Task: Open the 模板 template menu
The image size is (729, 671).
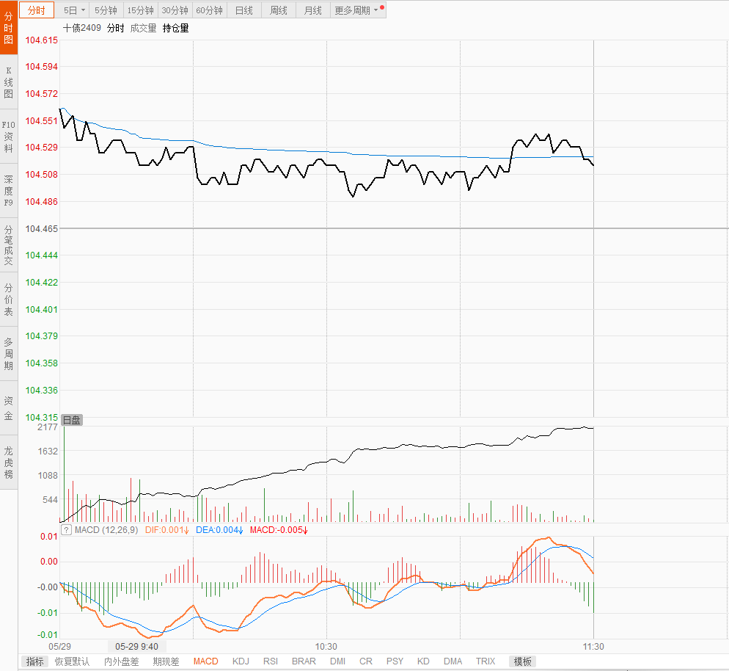Action: click(x=523, y=661)
